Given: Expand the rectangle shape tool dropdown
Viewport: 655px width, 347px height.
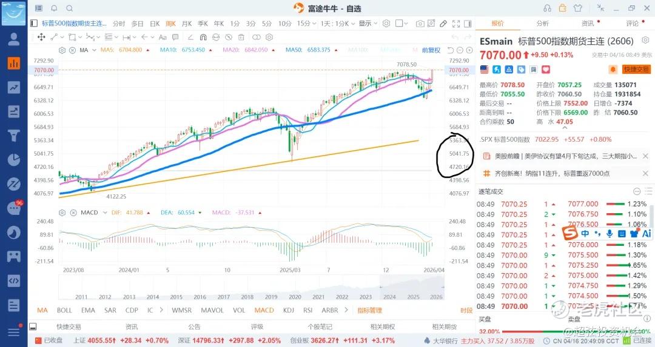Looking at the screenshot, I should coord(80,37).
